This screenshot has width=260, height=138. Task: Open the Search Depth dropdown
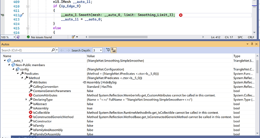point(101,50)
